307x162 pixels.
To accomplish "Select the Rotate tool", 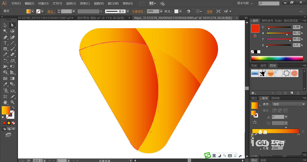I will [5, 61].
